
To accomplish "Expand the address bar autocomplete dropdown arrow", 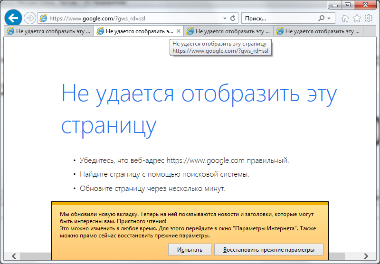I will [x=225, y=18].
